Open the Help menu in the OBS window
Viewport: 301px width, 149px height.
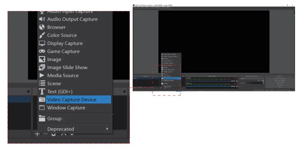168,8
